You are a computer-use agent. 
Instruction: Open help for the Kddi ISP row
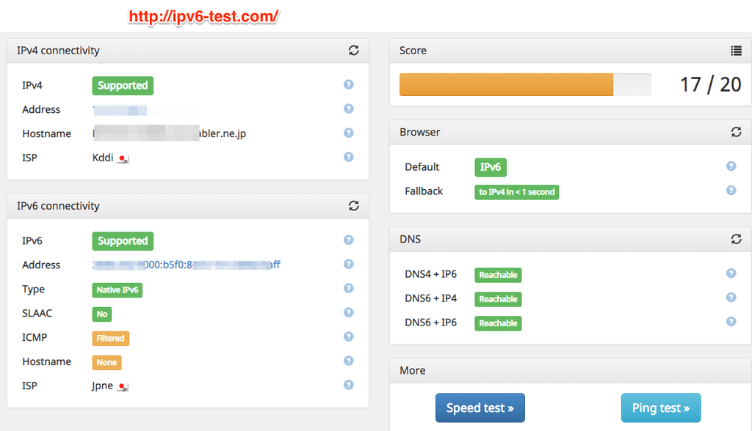pos(349,157)
